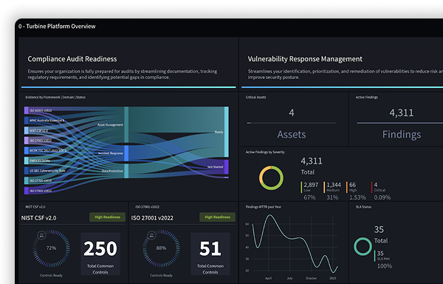Screen dimensions: 443x284
Task: Click the small badge atop ISO 27001 gauge
Action: tap(151, 234)
